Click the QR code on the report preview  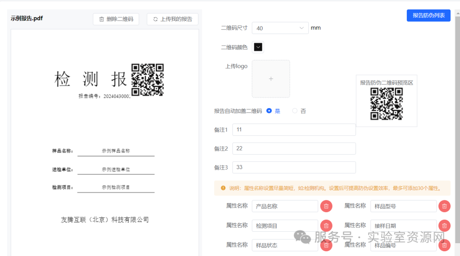tap(147, 80)
